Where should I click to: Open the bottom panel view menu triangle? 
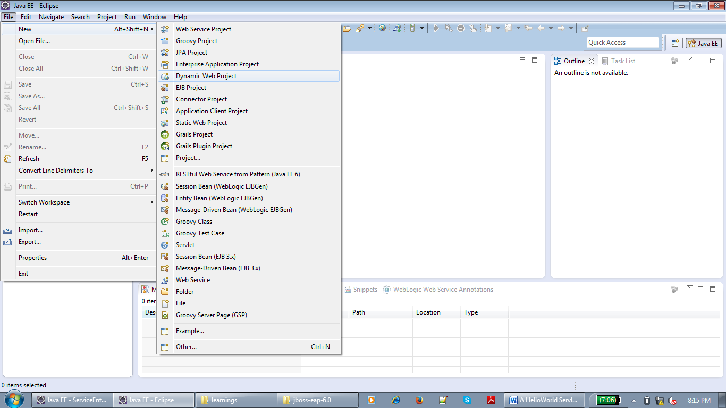pos(690,287)
